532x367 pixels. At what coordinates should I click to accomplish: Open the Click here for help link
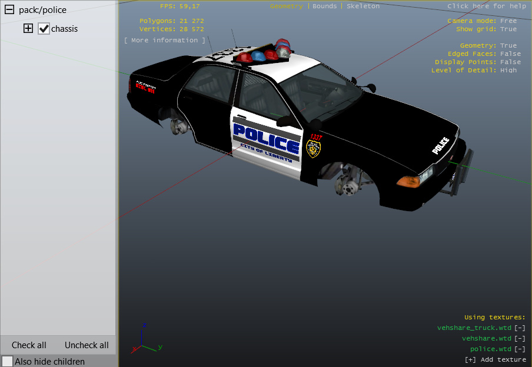pyautogui.click(x=486, y=6)
